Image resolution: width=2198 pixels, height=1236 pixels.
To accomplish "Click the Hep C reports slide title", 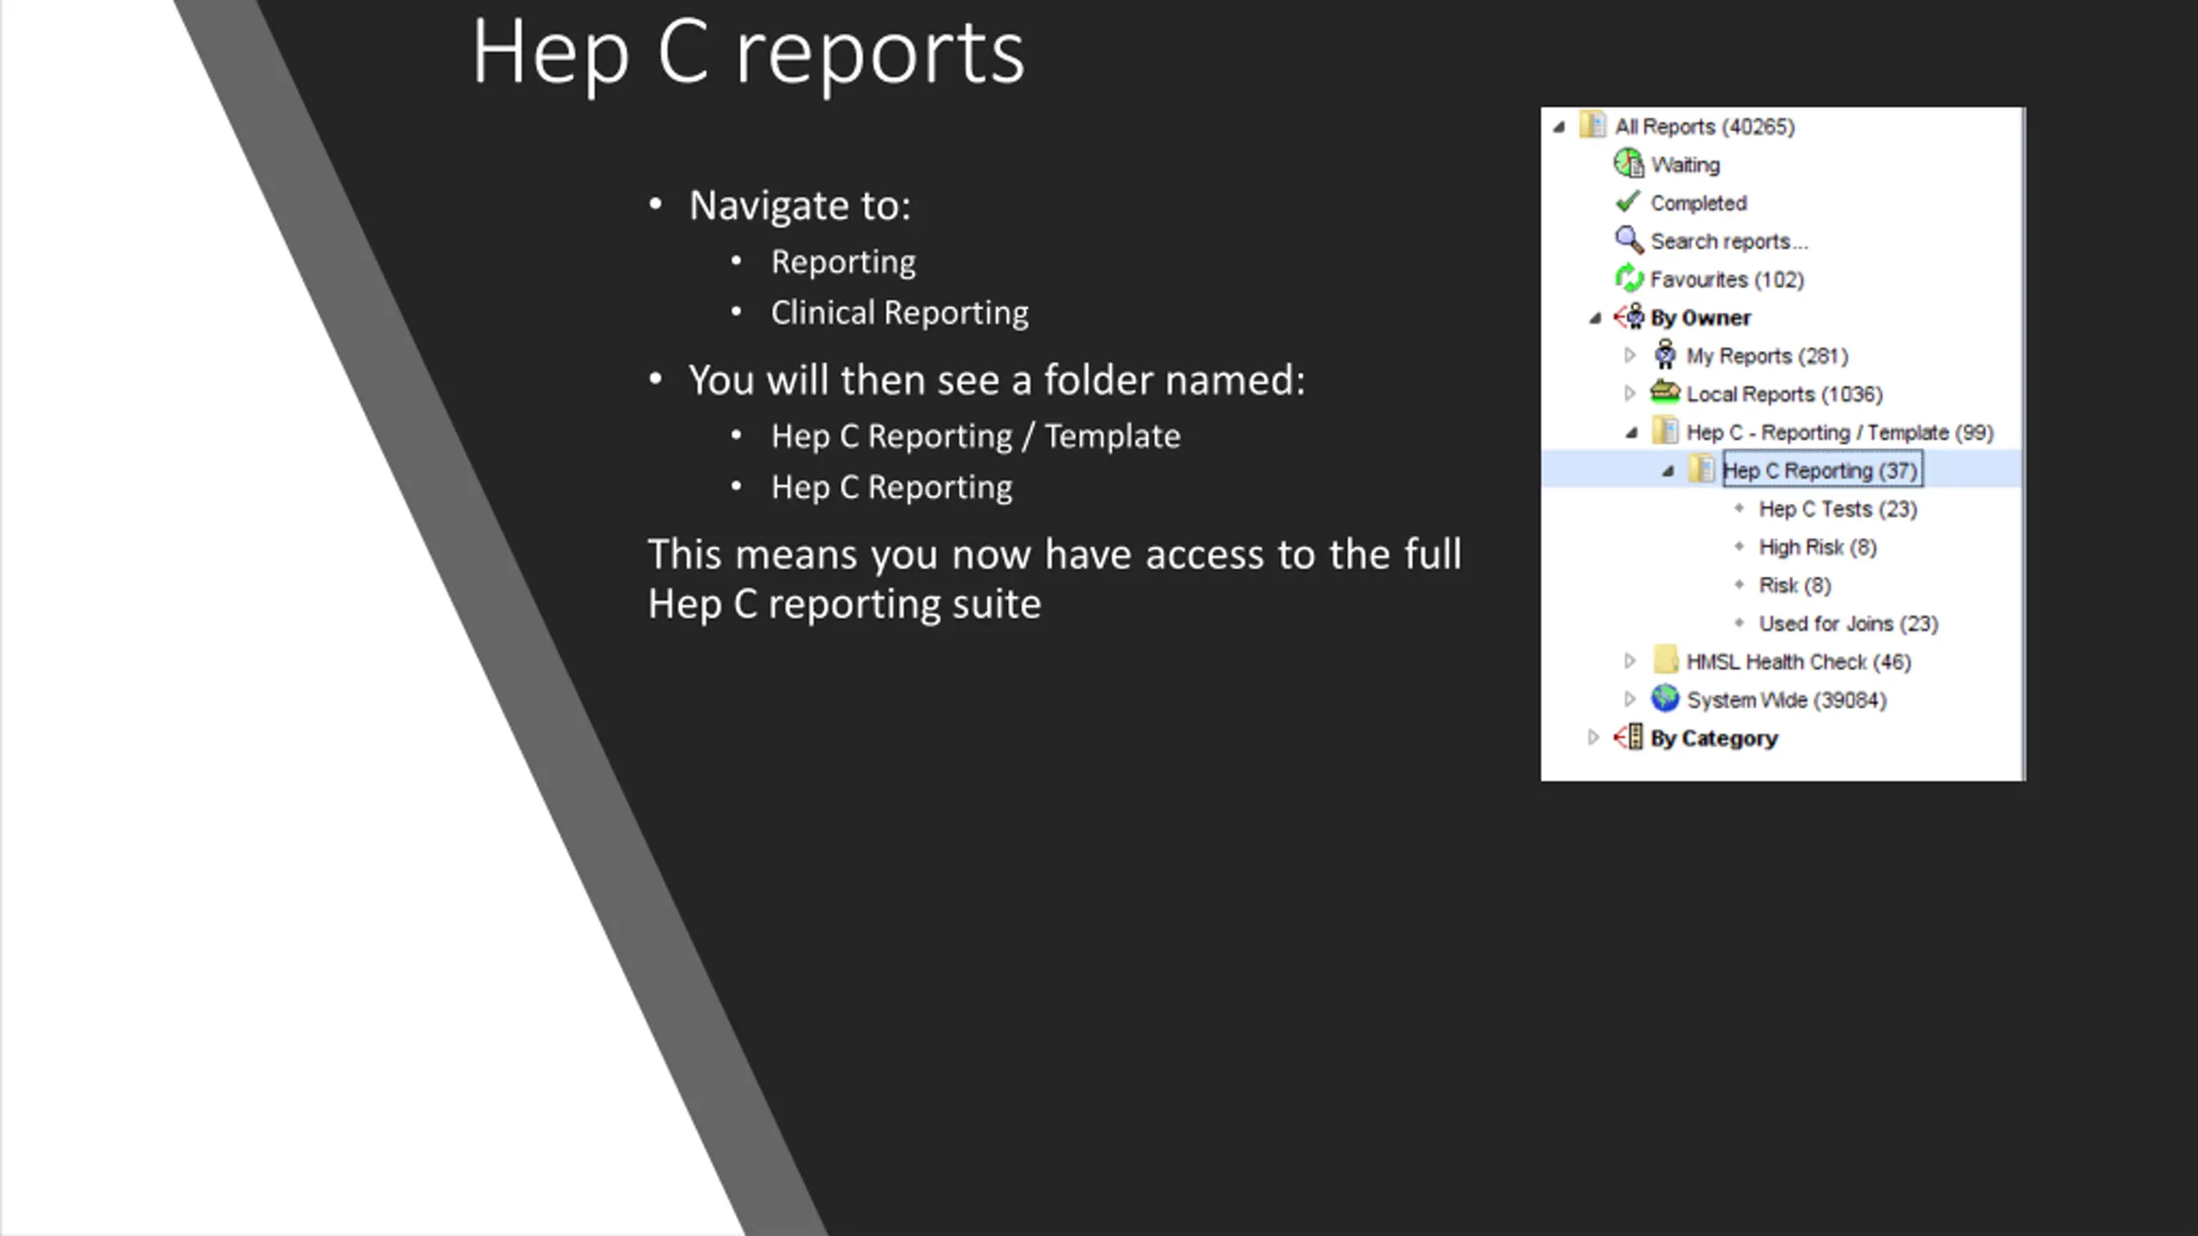I will click(x=748, y=53).
